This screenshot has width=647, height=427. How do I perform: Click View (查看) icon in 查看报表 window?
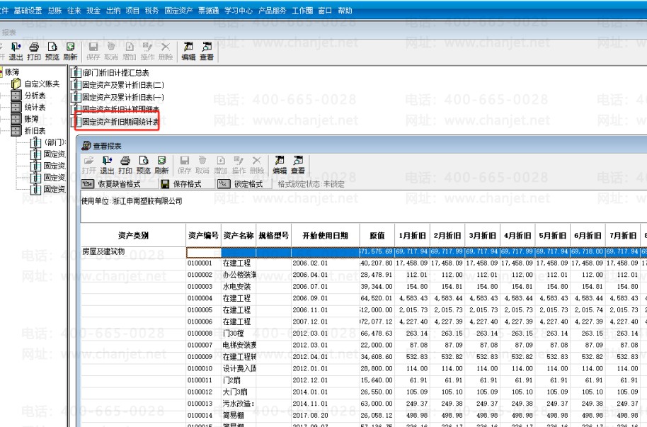coord(298,165)
